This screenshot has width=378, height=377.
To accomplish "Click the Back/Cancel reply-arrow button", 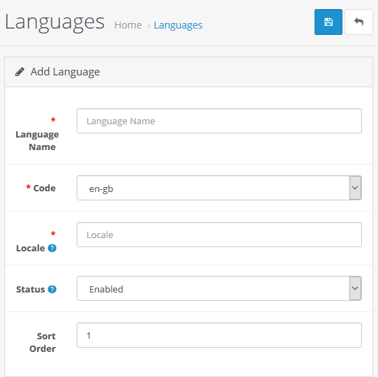I will 358,22.
